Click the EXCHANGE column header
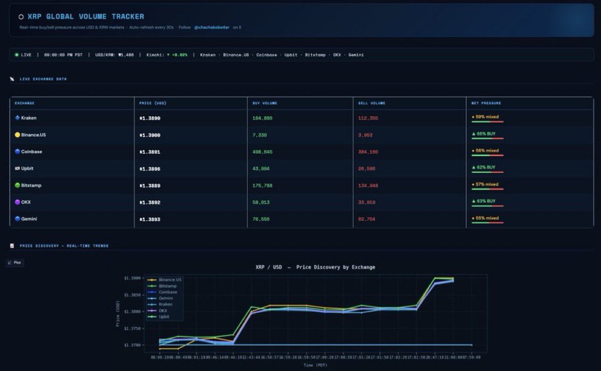 click(25, 103)
